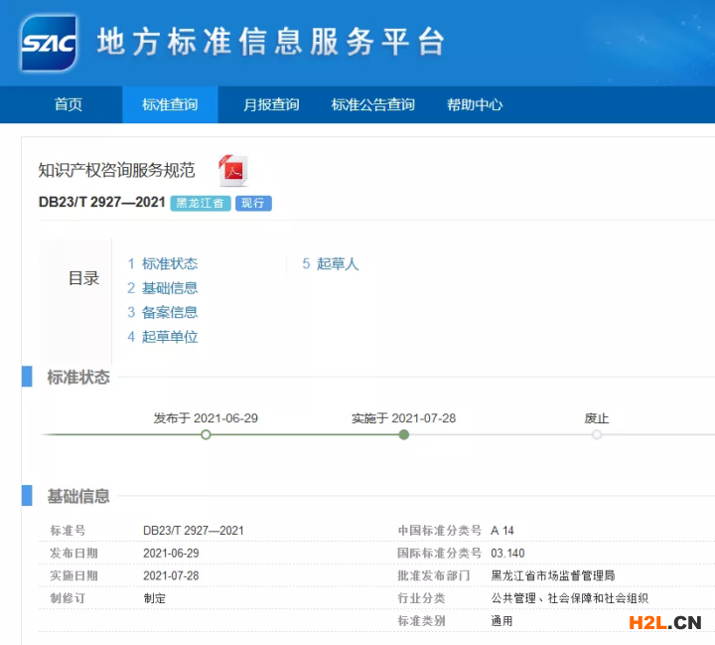Click the 知识产权咨询服务规范 title
The width and height of the screenshot is (715, 645).
pyautogui.click(x=116, y=170)
